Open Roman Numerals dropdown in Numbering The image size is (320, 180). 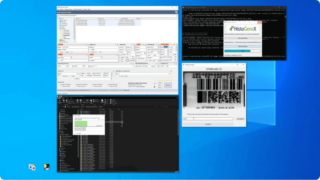(173, 60)
